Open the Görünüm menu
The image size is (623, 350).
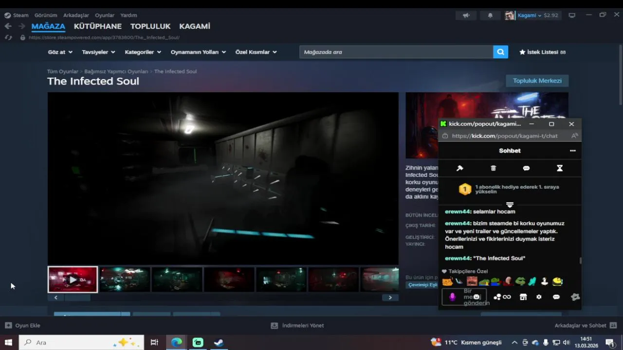(46, 15)
